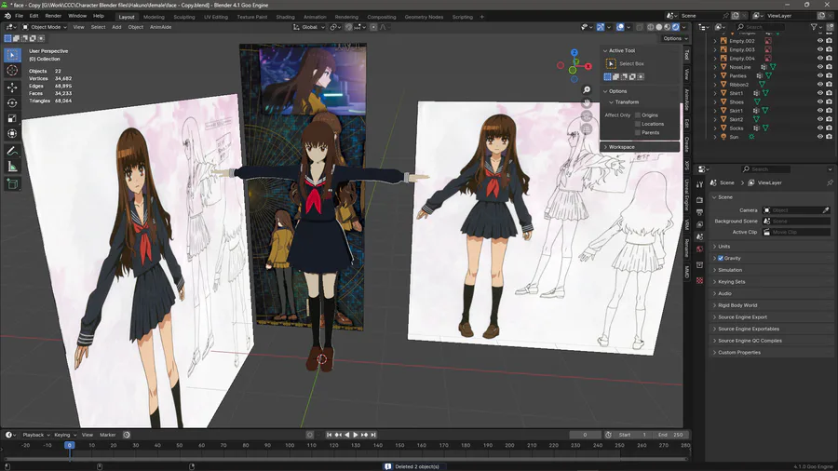Open the Window menu
The image size is (838, 471).
77,16
